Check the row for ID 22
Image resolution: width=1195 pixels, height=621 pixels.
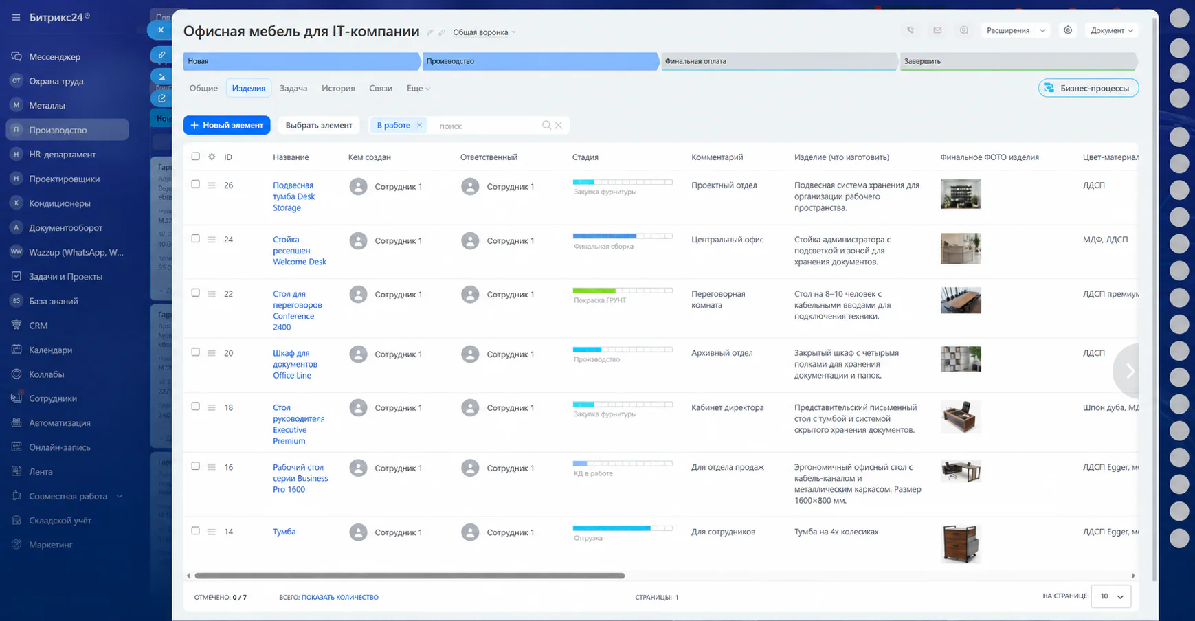[x=195, y=293]
